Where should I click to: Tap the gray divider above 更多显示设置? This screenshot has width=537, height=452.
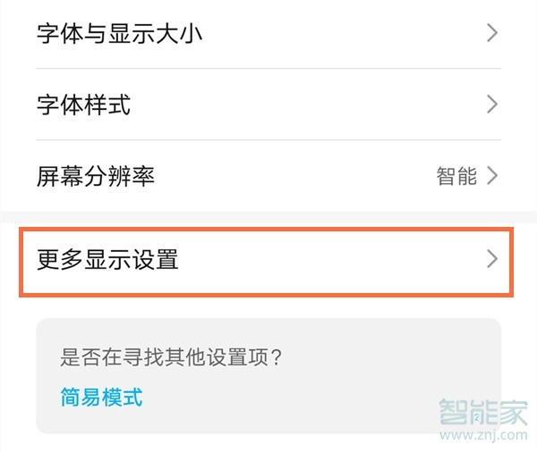[268, 217]
